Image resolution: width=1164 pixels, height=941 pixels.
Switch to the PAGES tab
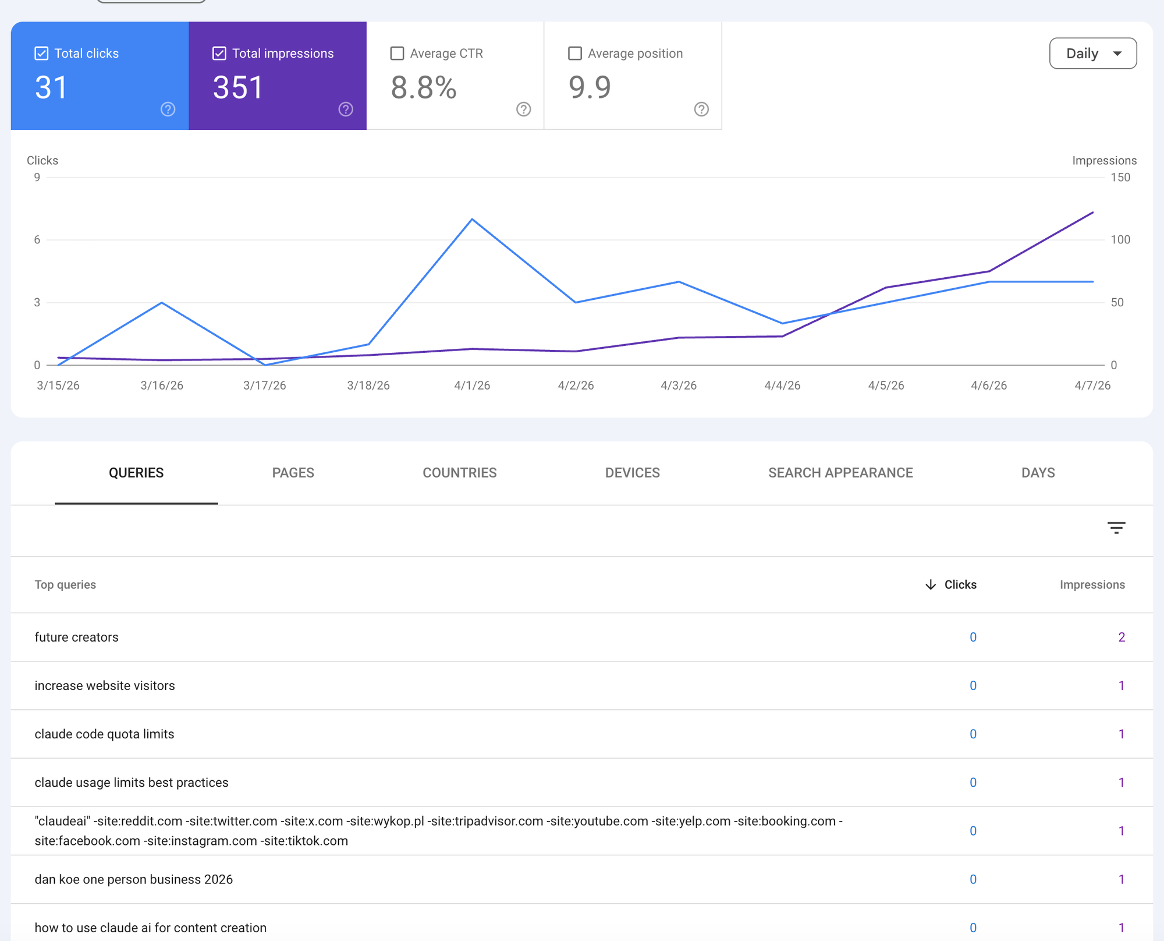click(293, 473)
